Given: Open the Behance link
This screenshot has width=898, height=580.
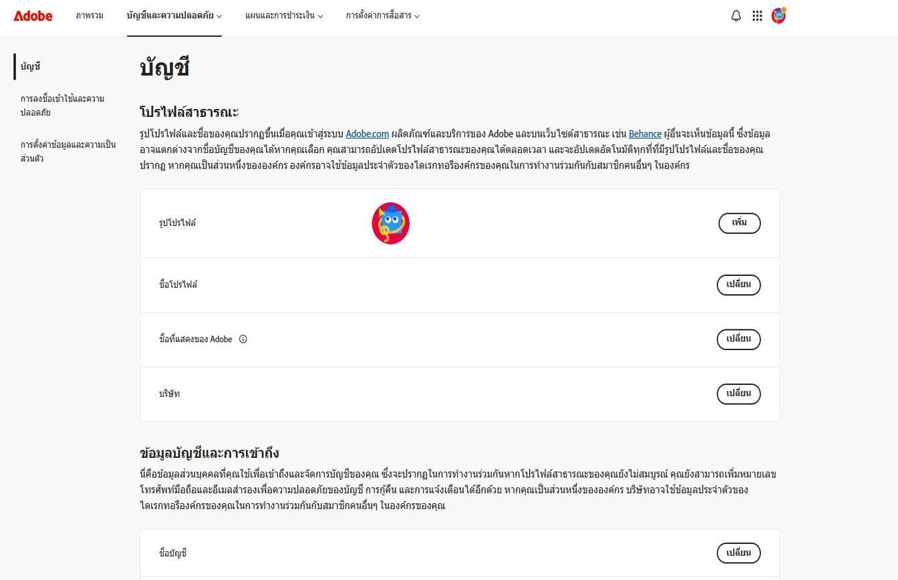Looking at the screenshot, I should [645, 134].
